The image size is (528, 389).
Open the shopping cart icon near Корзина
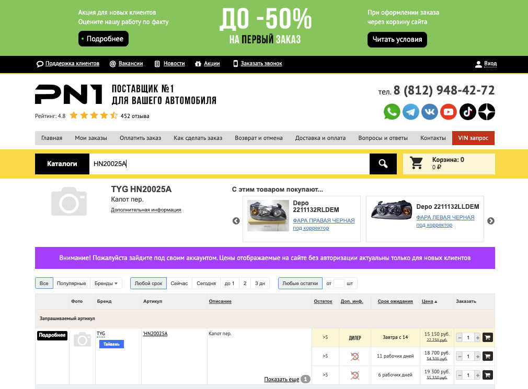[416, 163]
